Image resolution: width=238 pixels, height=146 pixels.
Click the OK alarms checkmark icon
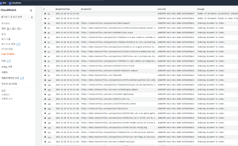click(x=13, y=29)
